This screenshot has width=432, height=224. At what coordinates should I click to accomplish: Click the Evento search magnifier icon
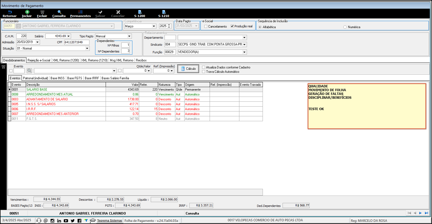(x=29, y=71)
